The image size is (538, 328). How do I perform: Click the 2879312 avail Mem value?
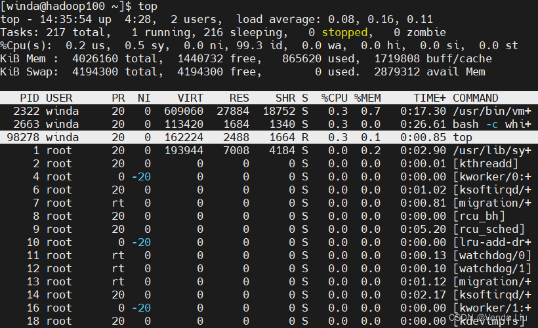click(x=397, y=72)
